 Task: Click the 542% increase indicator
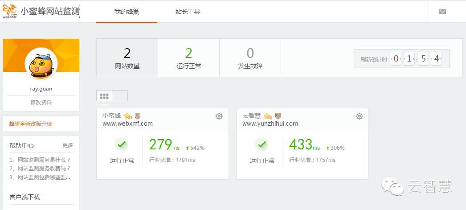[x=195, y=148]
